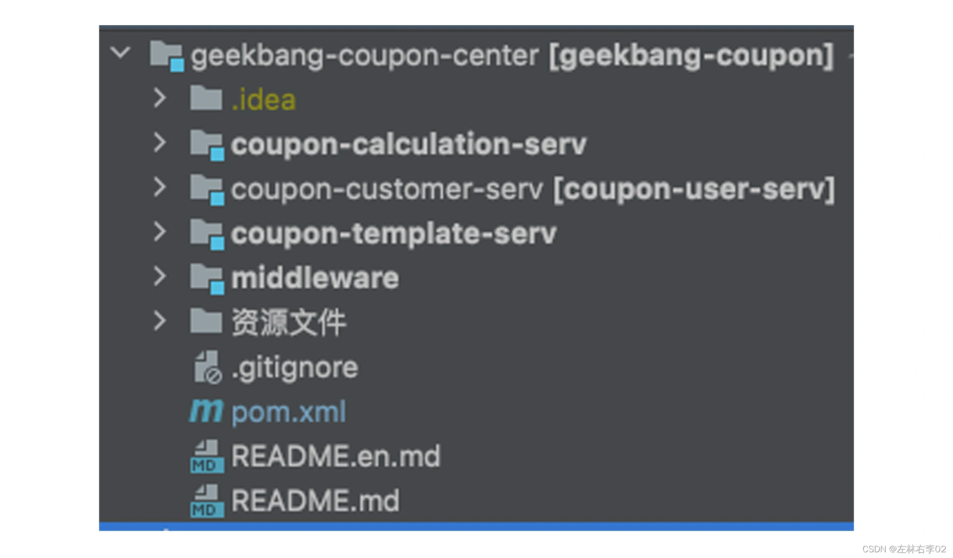Screen dimensions: 953x558
Task: Click the geekbang-coupon-center module folder icon
Action: (x=167, y=56)
